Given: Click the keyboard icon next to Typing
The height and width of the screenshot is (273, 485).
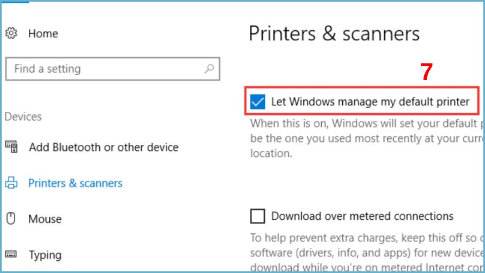Looking at the screenshot, I should click(x=11, y=254).
